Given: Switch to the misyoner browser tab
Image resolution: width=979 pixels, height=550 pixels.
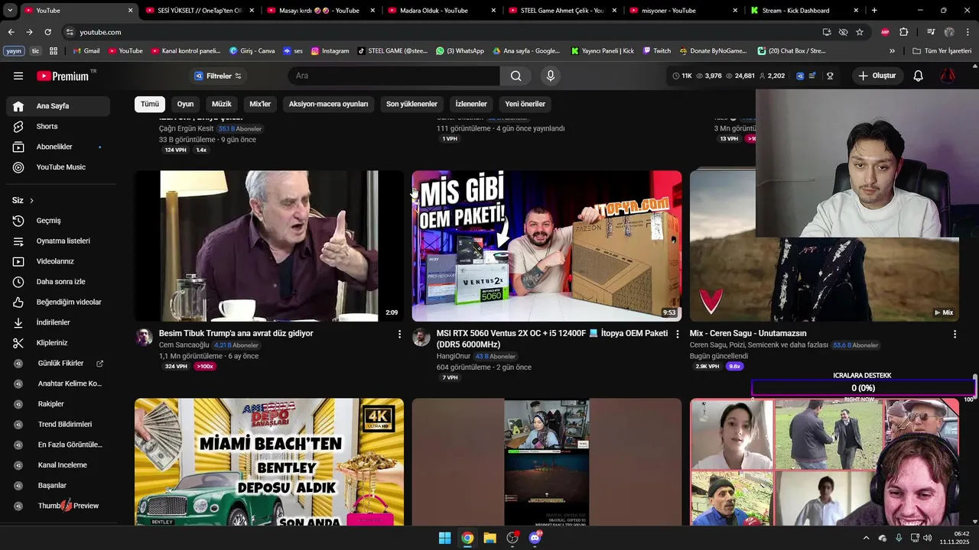Looking at the screenshot, I should pyautogui.click(x=683, y=11).
